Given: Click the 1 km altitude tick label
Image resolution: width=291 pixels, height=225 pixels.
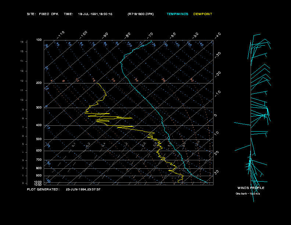Looking at the screenshot, I should [23, 176].
